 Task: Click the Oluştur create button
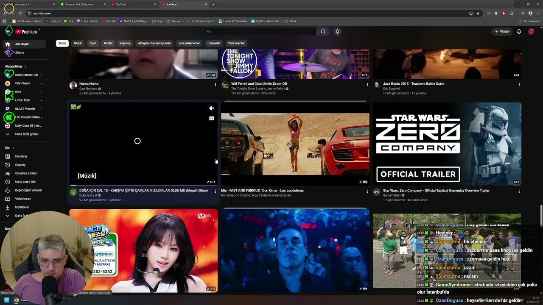tap(502, 31)
